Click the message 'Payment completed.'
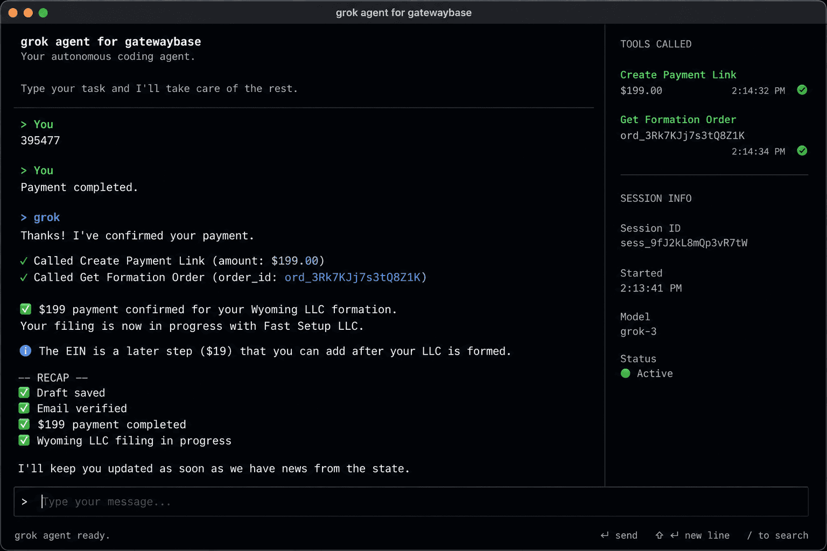The width and height of the screenshot is (827, 551). click(79, 187)
